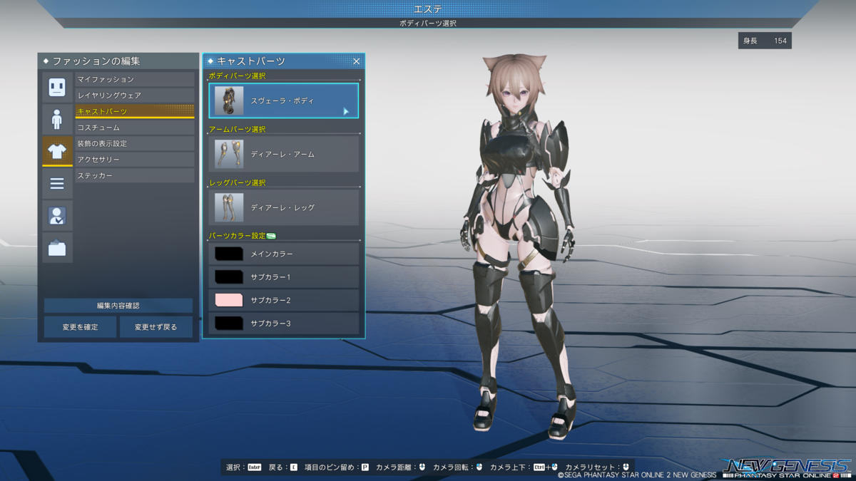Click the Ctrl key icon for カメラ上下
856x481 pixels.
[539, 467]
